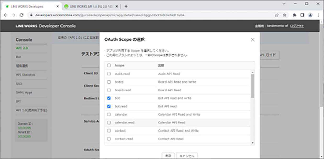Click the share page icon in address bar
The width and height of the screenshot is (324, 159).
[277, 15]
